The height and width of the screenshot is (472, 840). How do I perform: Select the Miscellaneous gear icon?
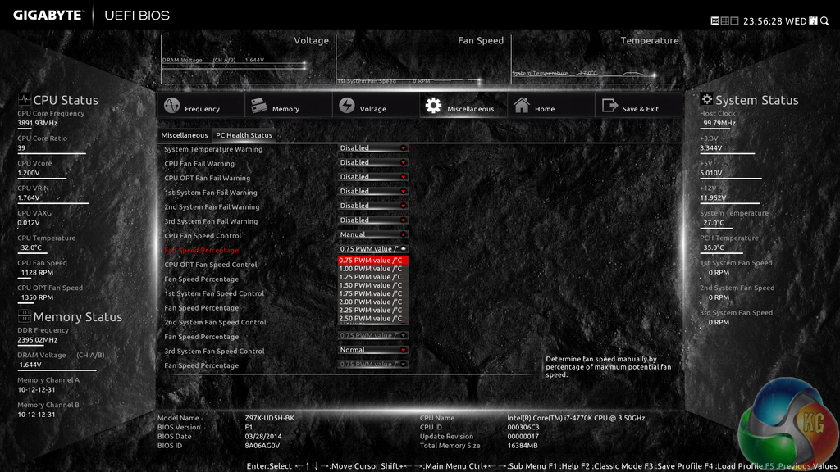tap(433, 106)
